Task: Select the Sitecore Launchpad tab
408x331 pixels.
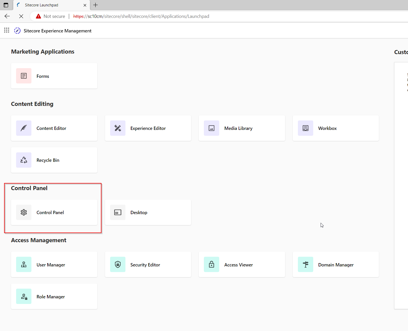Action: click(x=51, y=5)
